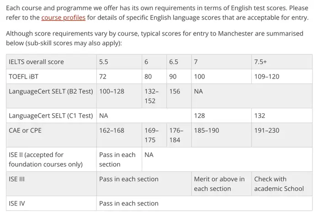The image size is (329, 217).
Task: Click the ISE II foundation courses cell
Action: [x=51, y=159]
